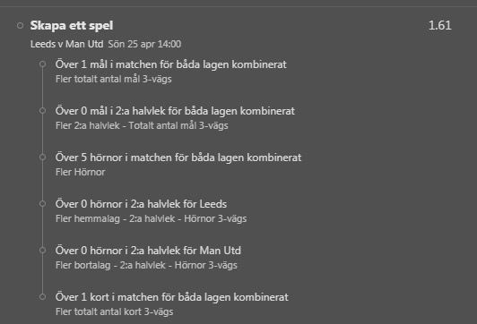
Task: Select Över 5 hörnor i matchen selection
Action: point(178,158)
